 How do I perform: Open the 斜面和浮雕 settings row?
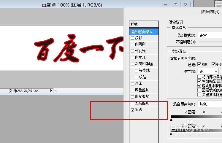click(144, 64)
